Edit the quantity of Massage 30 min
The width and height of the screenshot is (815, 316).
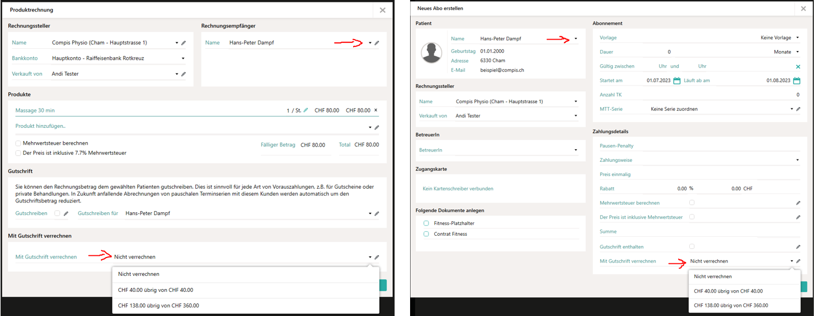[306, 110]
